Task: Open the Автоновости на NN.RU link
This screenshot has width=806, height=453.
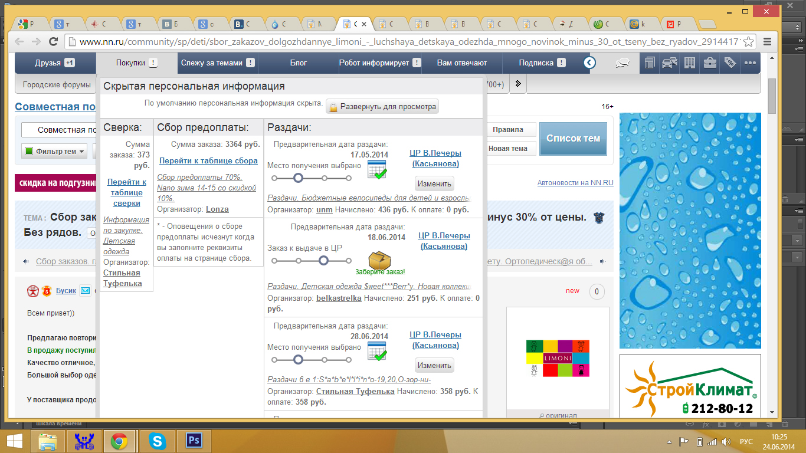Action: 575,183
